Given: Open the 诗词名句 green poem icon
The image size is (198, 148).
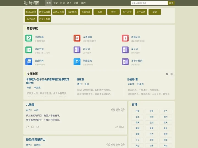Looking at the screenshot, I should point(29,50).
